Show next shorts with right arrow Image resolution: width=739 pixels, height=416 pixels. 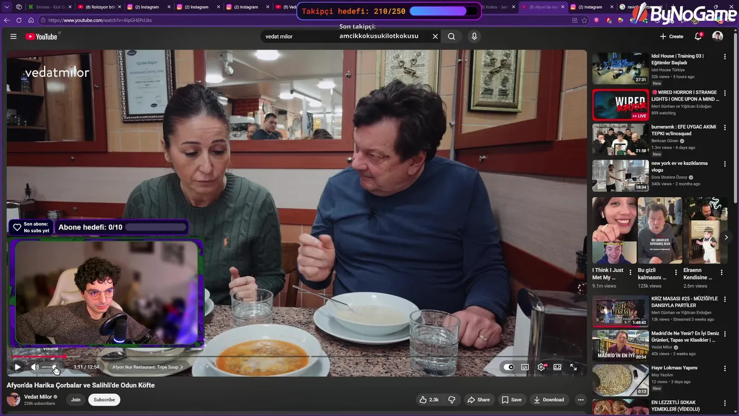[726, 237]
